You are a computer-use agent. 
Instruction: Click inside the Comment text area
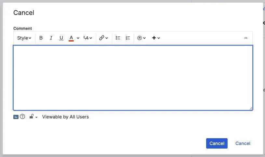click(133, 78)
